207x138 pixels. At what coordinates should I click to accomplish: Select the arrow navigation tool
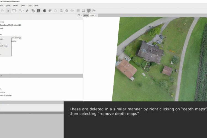tap(8, 11)
